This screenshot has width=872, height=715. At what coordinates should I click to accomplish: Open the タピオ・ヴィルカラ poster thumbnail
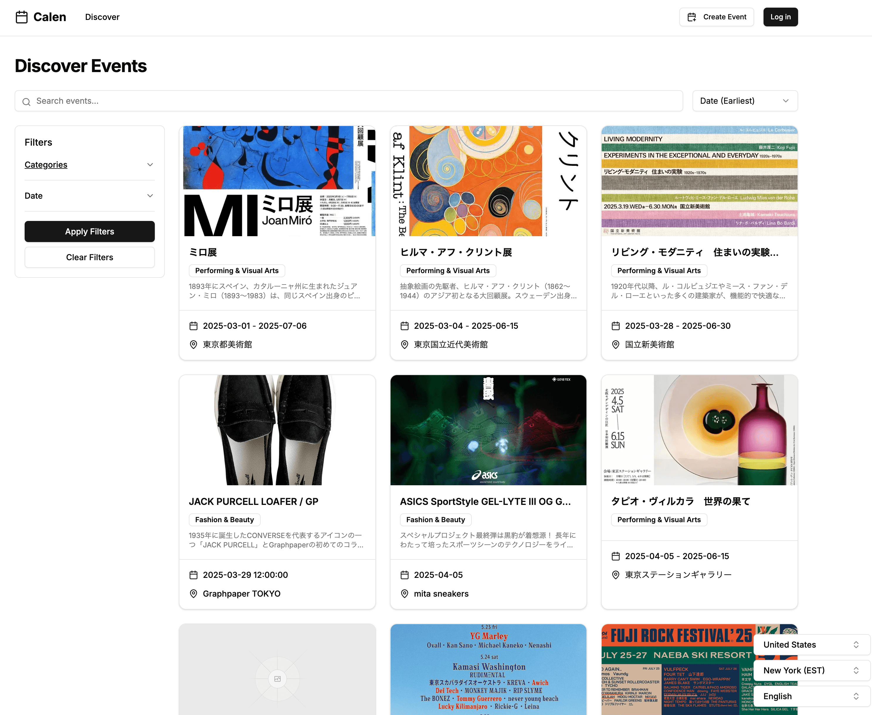pos(699,430)
